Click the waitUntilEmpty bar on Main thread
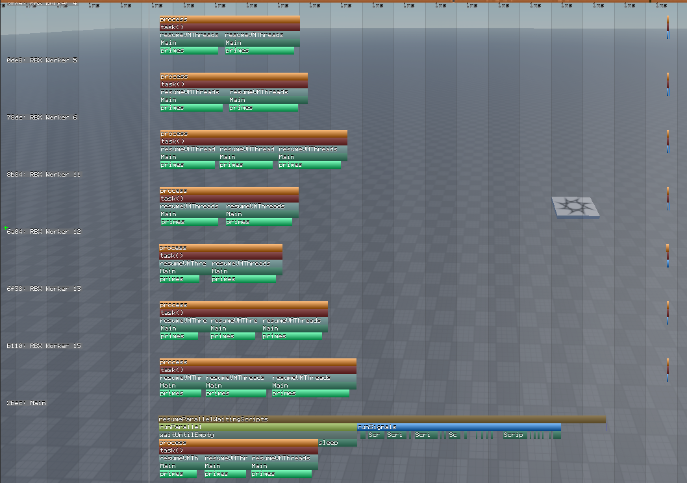 click(x=258, y=435)
